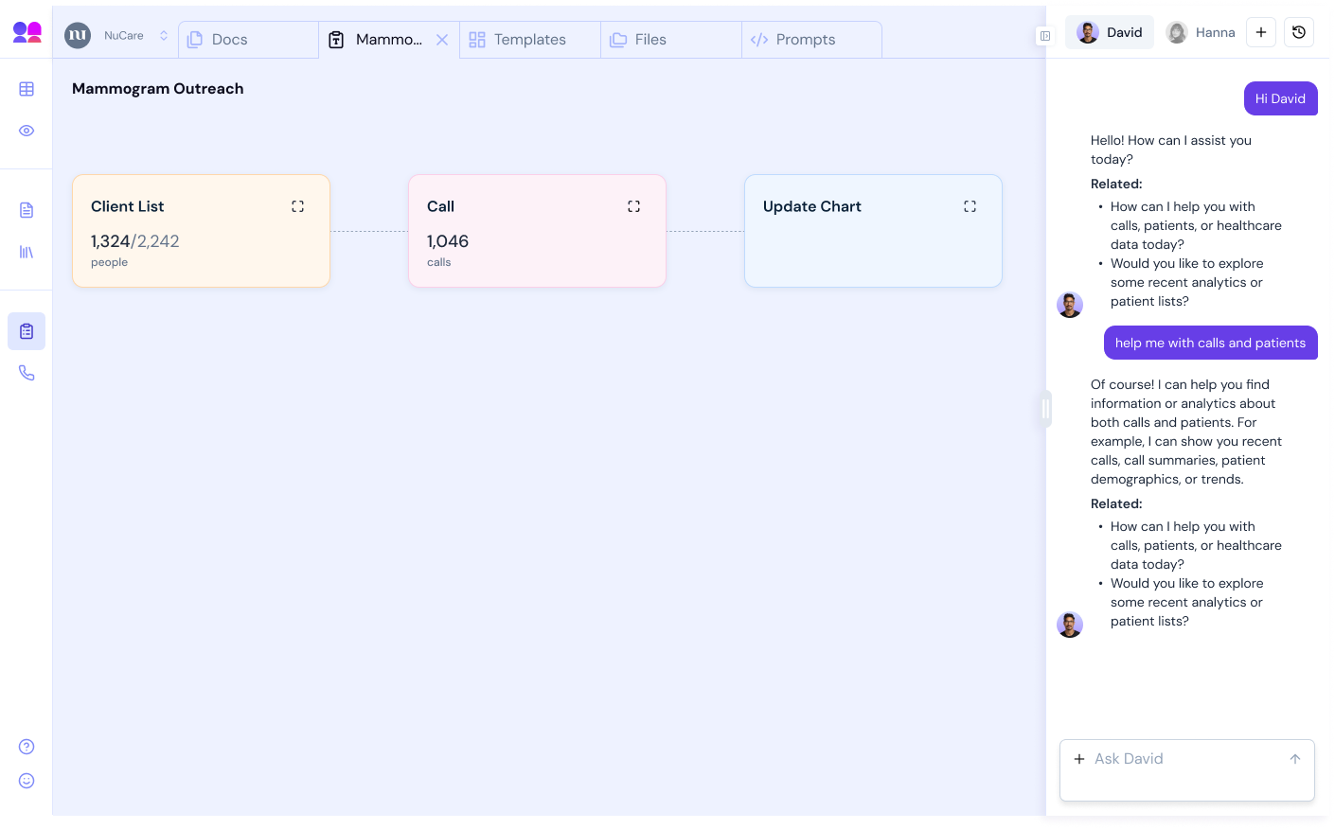The width and height of the screenshot is (1335, 829).
Task: Close the Mammogram tab
Action: (x=442, y=40)
